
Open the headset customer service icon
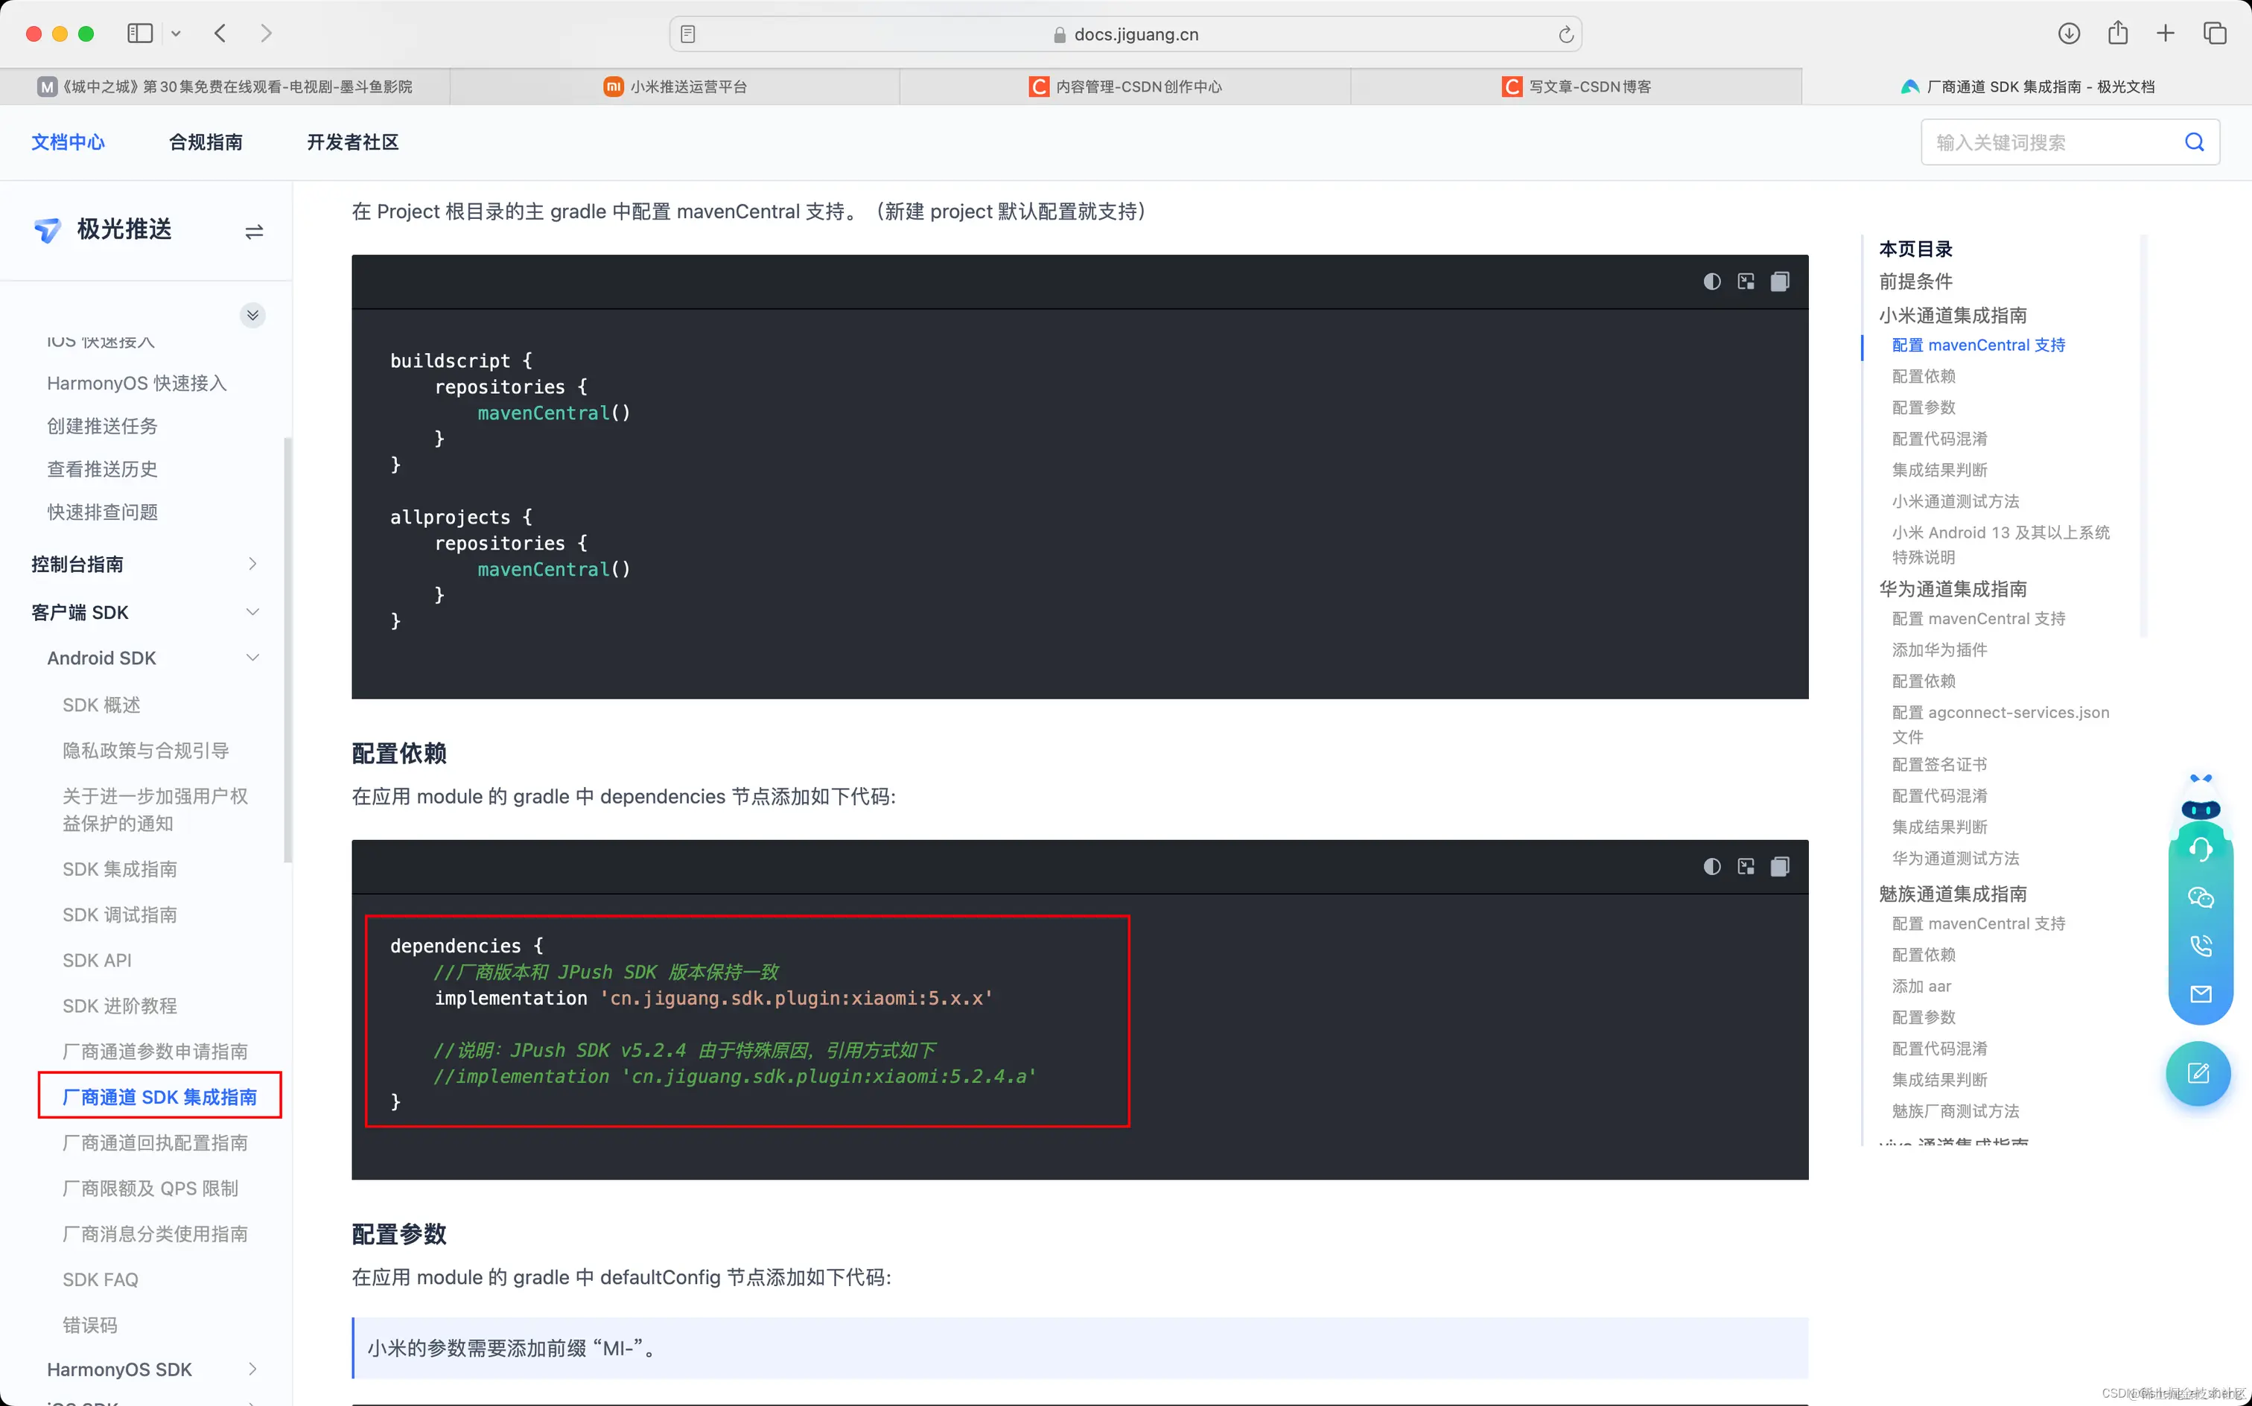[2200, 848]
